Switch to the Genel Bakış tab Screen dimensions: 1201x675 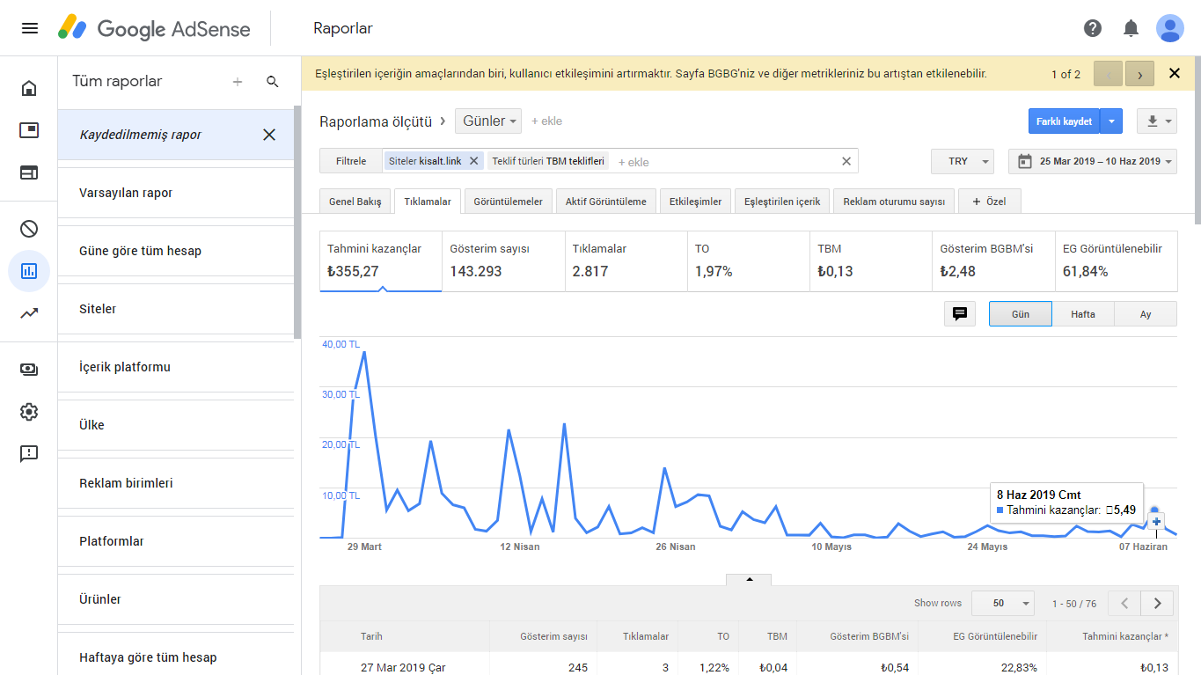tap(355, 202)
